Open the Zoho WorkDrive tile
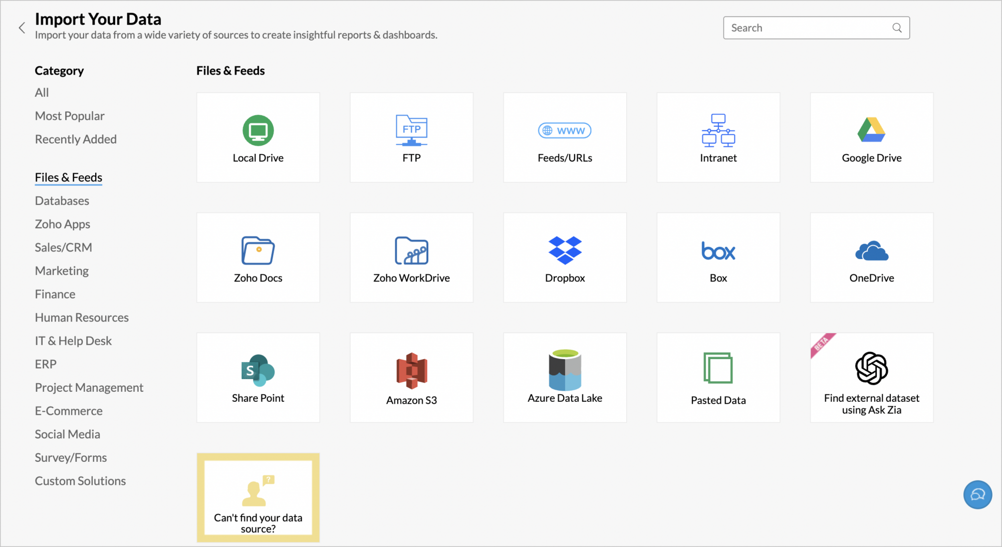The image size is (1002, 547). click(x=411, y=257)
